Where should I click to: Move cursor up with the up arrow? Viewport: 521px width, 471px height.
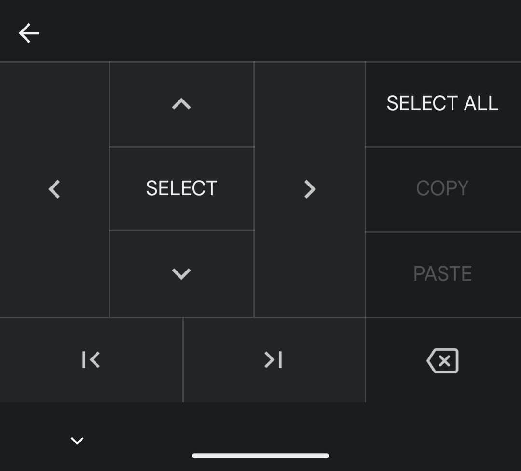181,104
